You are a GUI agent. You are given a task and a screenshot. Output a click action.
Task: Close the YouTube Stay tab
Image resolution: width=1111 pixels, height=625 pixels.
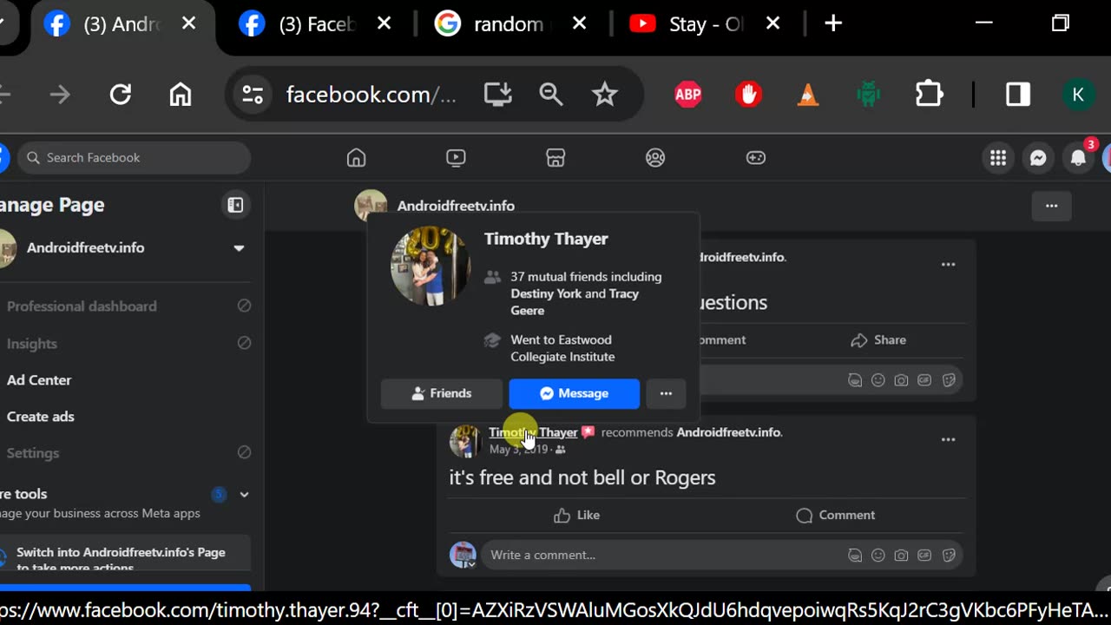(772, 24)
